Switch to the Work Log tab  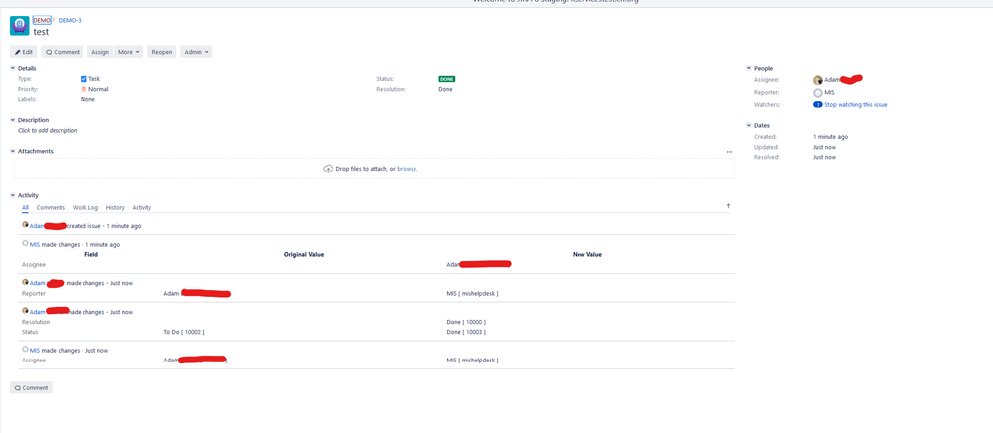85,207
